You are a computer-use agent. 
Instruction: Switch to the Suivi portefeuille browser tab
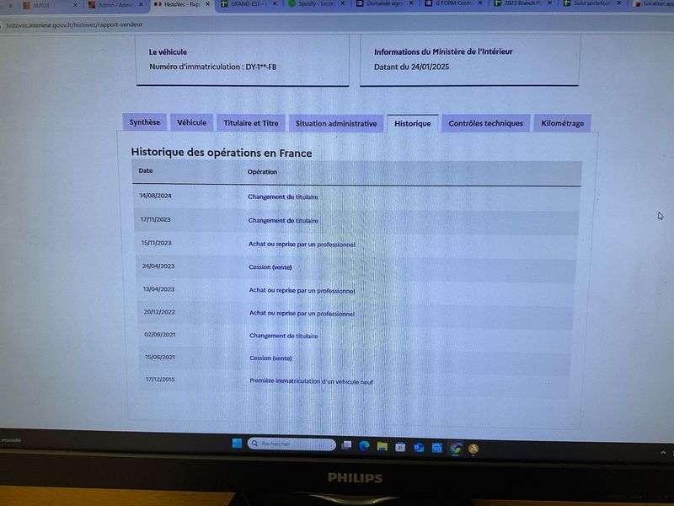coord(590,3)
